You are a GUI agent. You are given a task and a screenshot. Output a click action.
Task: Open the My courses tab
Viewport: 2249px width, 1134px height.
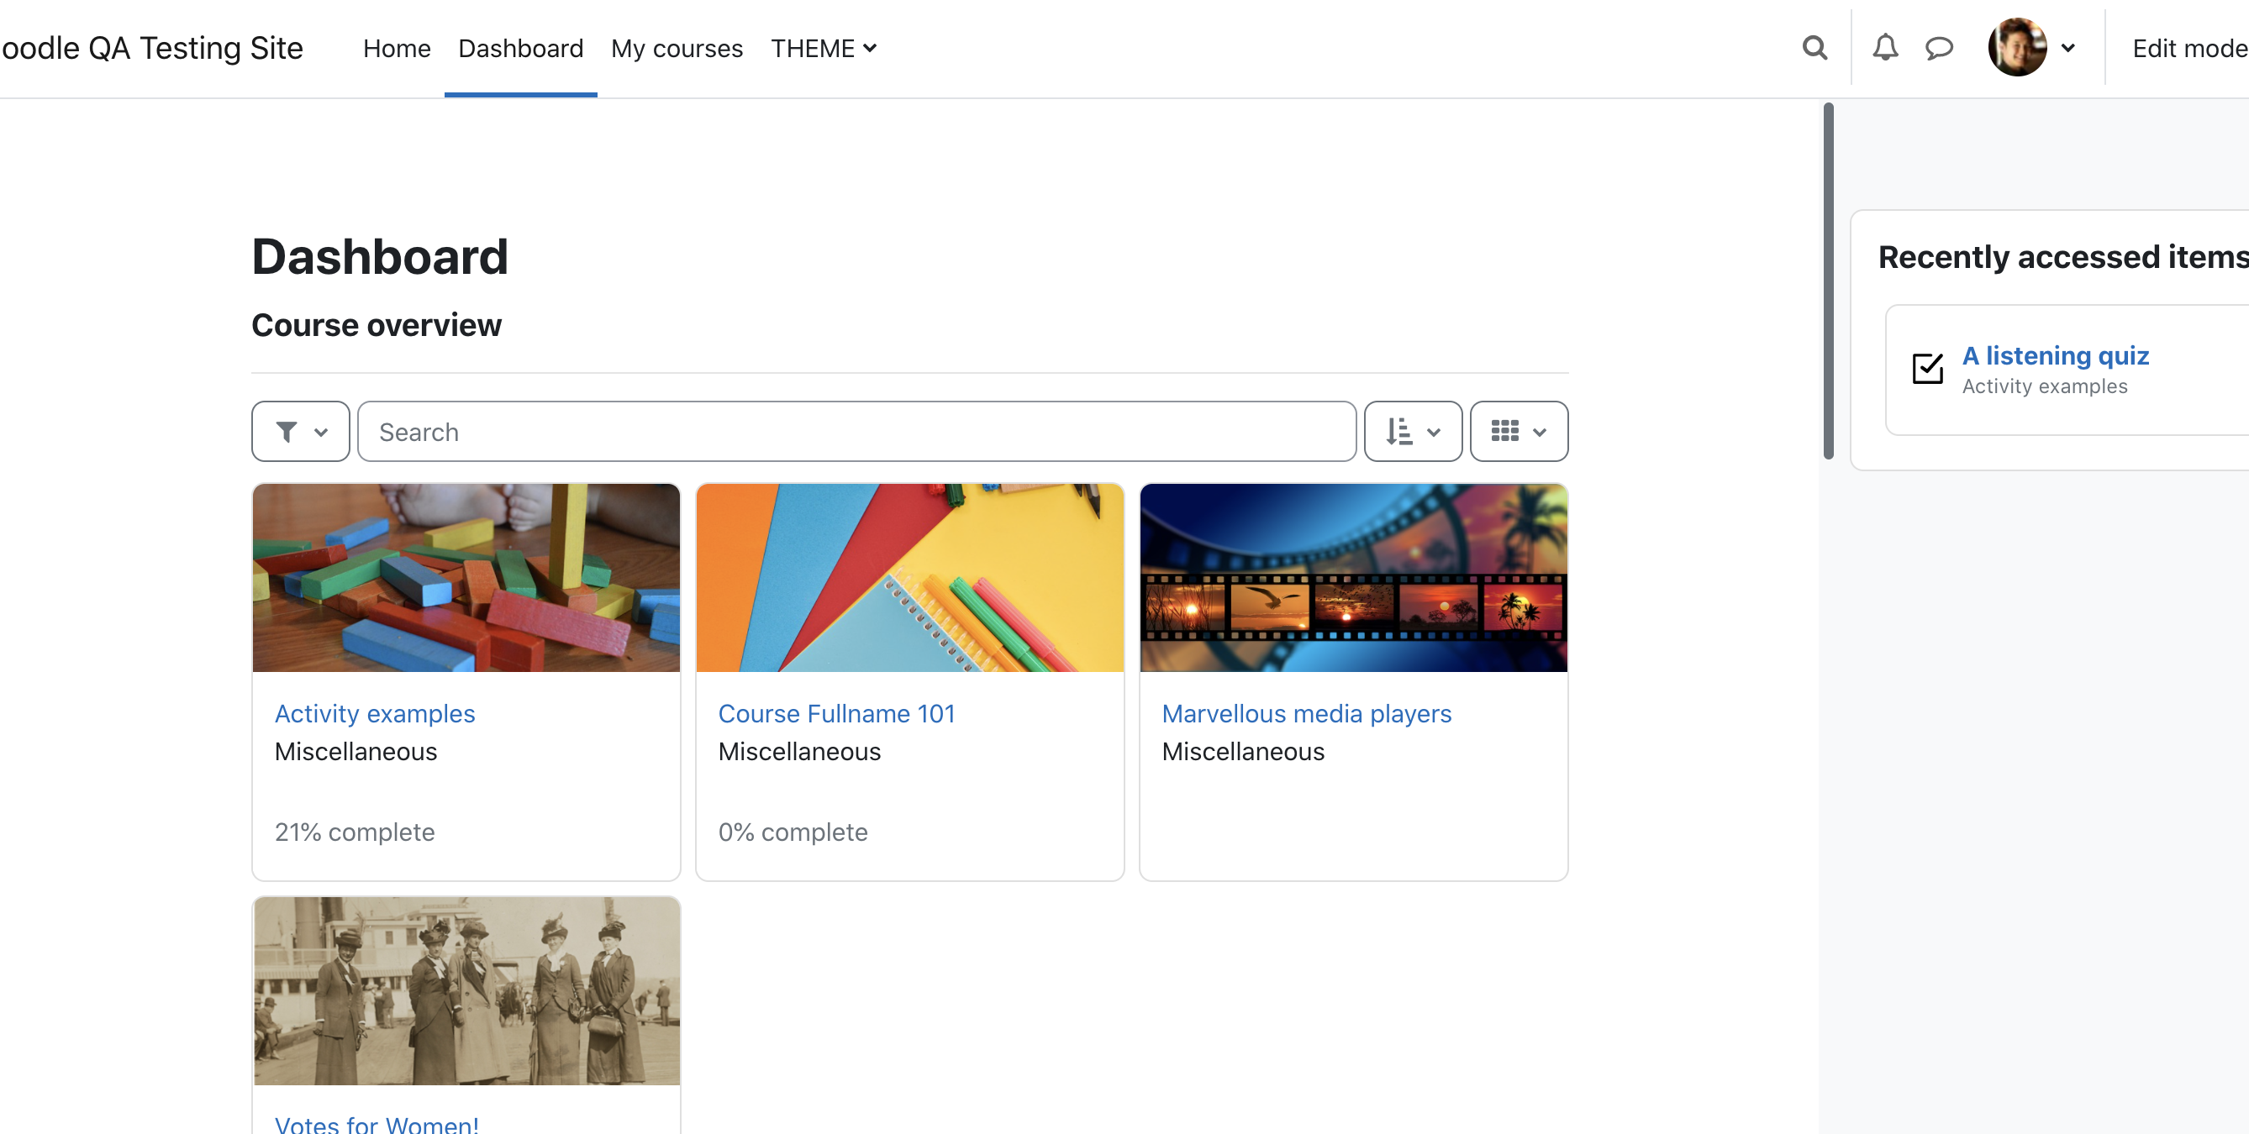point(677,49)
